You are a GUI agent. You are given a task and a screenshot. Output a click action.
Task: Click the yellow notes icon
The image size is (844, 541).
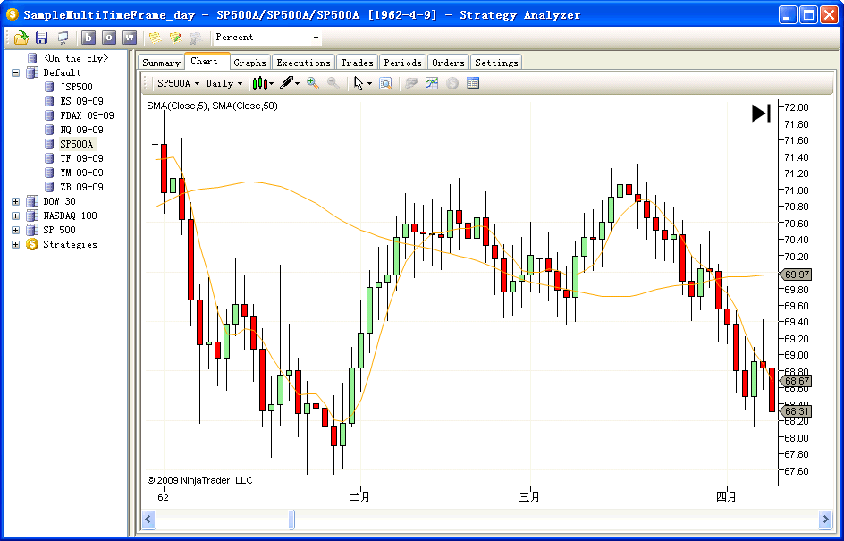156,38
